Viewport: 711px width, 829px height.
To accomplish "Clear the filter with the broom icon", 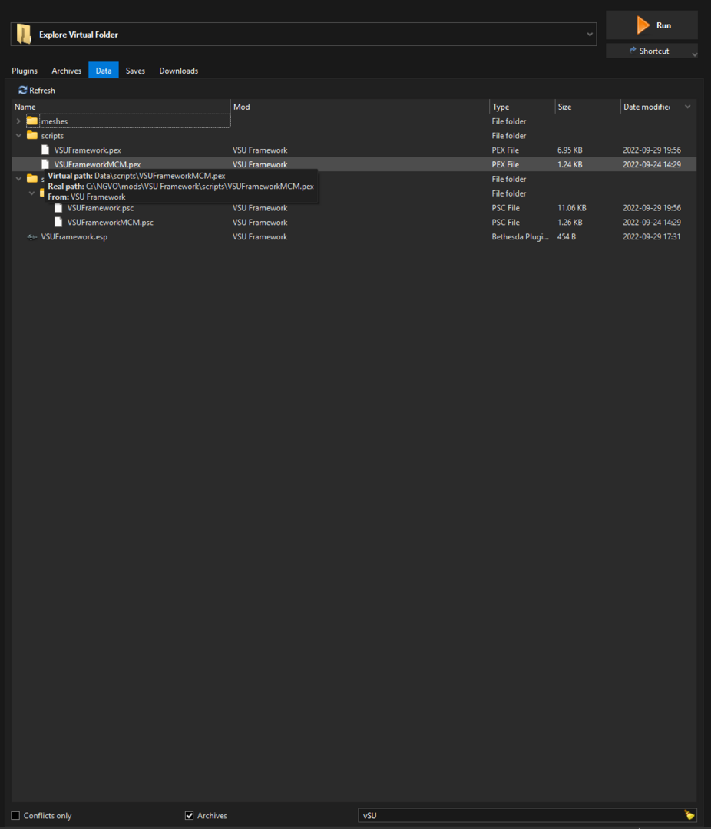I will point(689,815).
